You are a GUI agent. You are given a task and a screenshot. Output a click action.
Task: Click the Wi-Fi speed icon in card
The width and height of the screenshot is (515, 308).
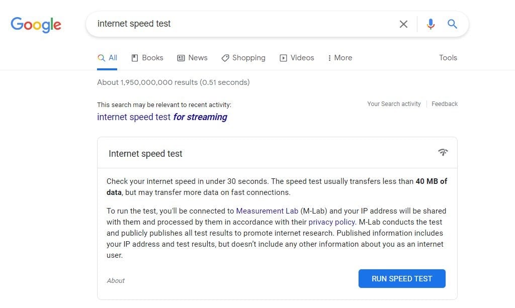click(443, 152)
